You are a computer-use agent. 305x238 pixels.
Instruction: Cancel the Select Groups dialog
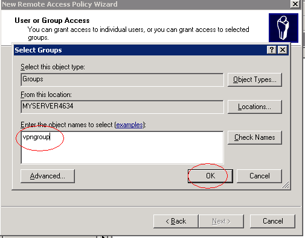point(259,176)
